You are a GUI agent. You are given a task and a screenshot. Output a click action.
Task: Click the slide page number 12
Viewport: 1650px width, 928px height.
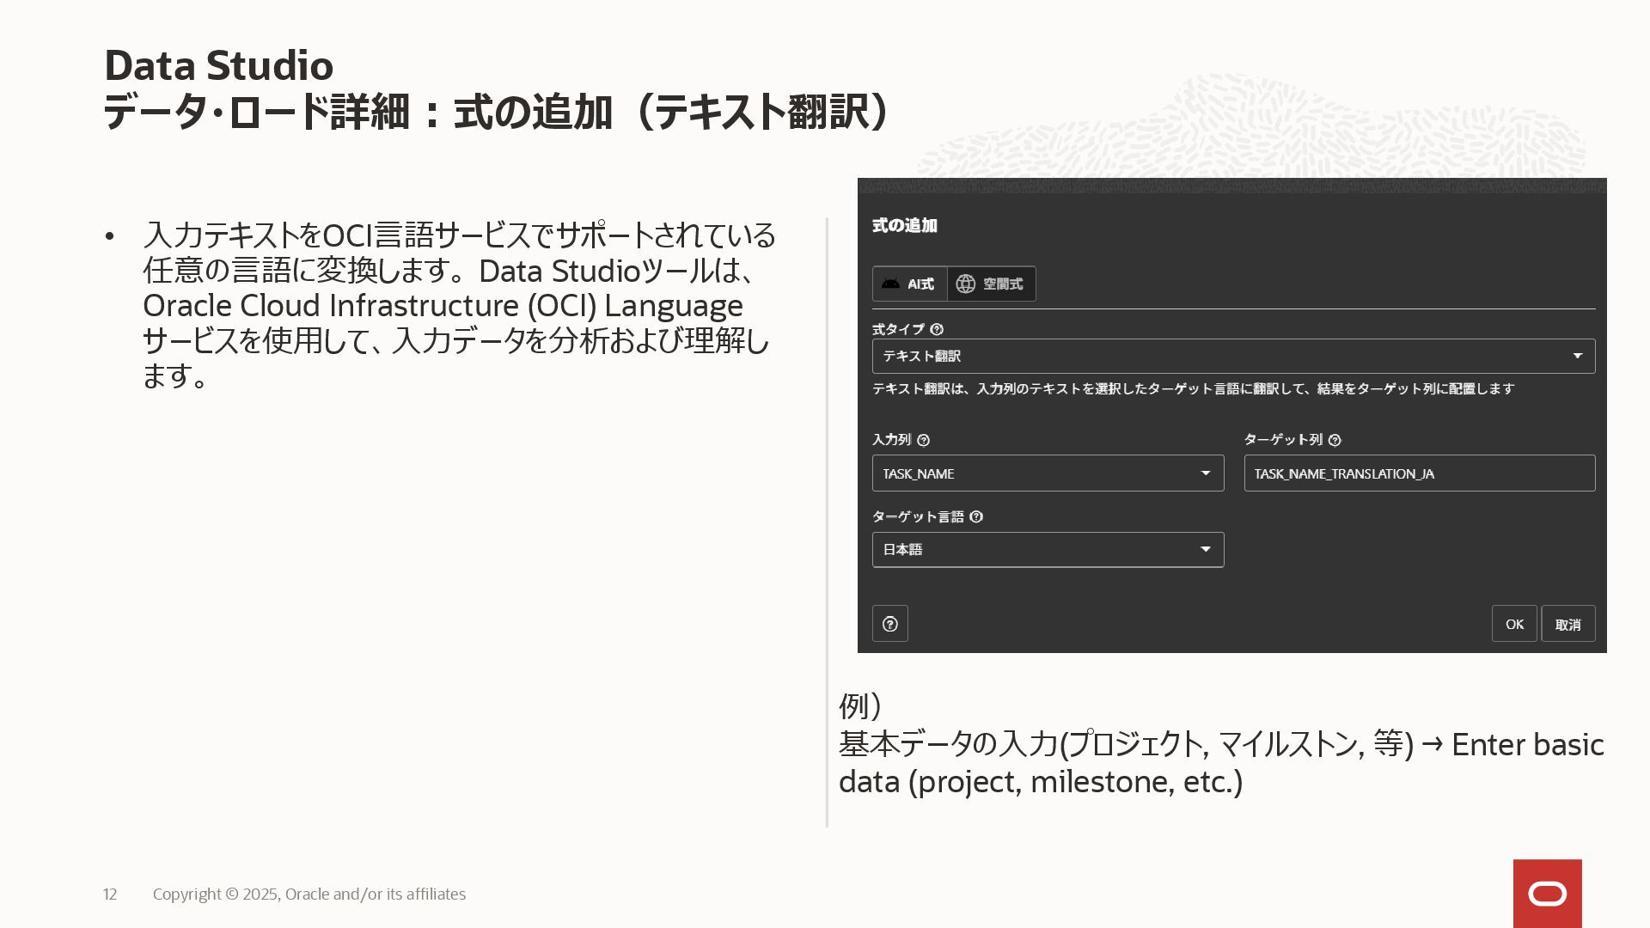[110, 894]
